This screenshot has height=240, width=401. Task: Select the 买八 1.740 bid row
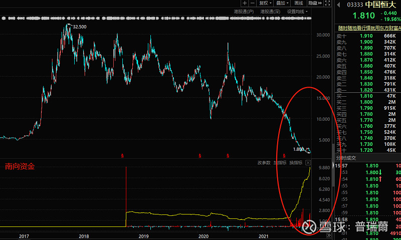368,138
